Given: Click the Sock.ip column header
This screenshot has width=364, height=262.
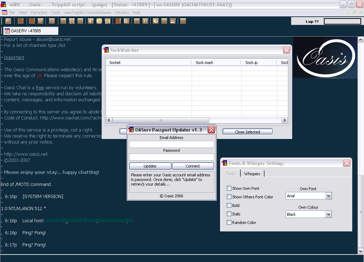Looking at the screenshot, I should tap(259, 63).
